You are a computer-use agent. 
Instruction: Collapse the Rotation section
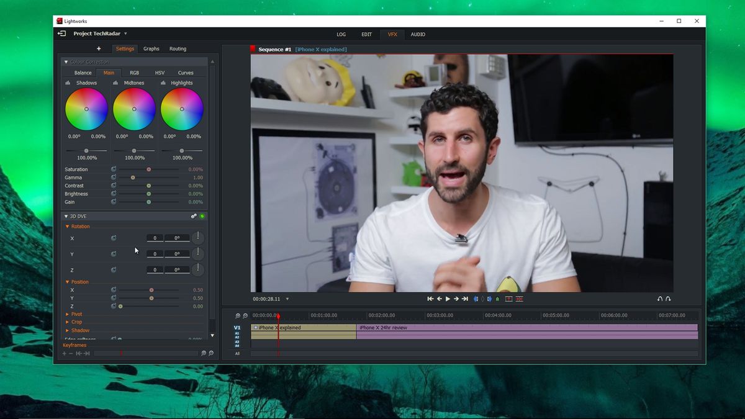pos(68,226)
